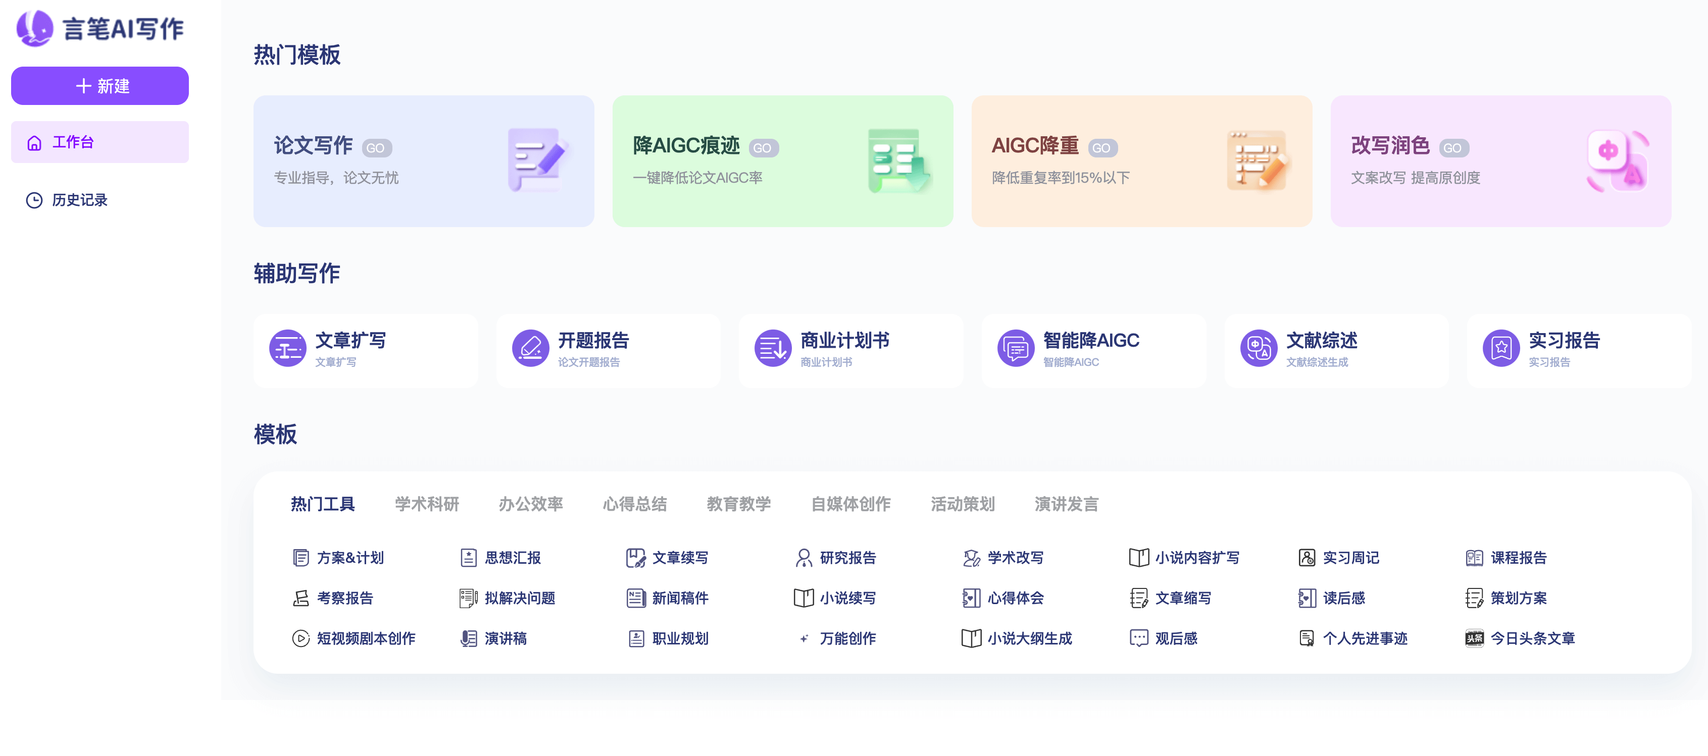
Task: Click the 短视频剧本创作 play icon
Action: coord(300,638)
